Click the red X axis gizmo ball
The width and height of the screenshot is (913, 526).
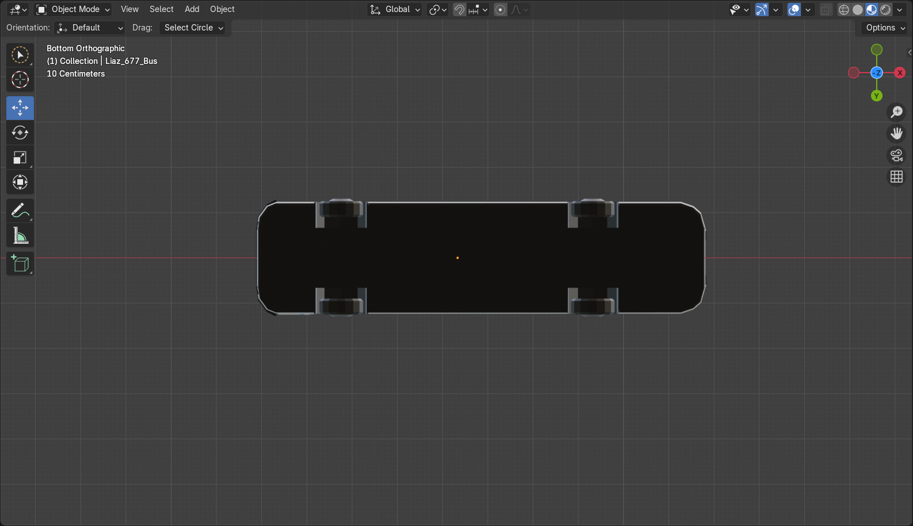point(900,73)
